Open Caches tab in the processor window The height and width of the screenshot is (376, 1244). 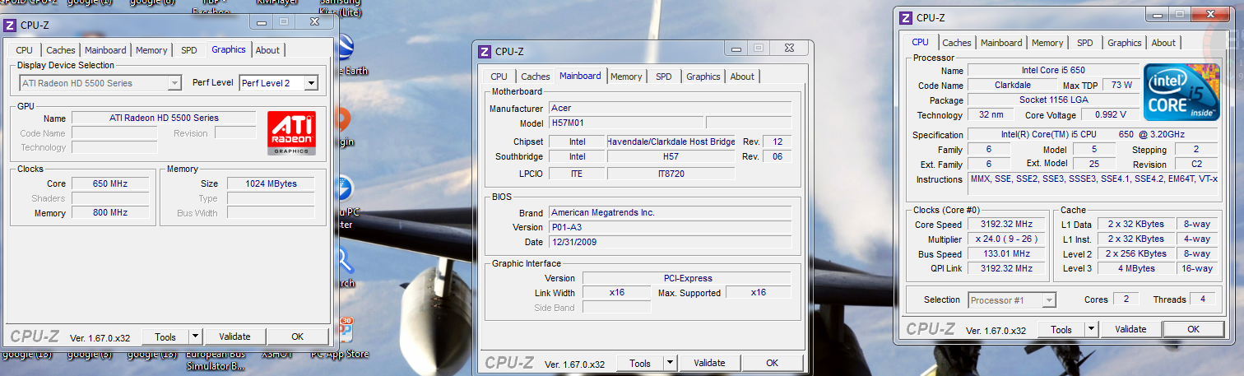(957, 43)
